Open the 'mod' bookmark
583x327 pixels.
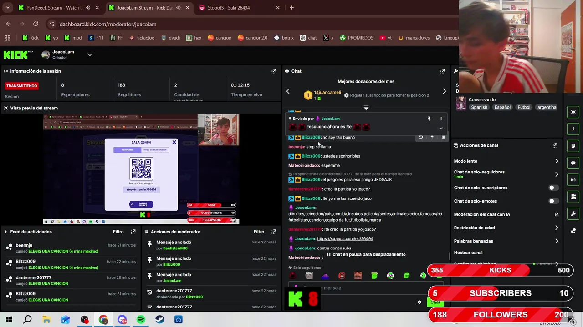tap(73, 38)
